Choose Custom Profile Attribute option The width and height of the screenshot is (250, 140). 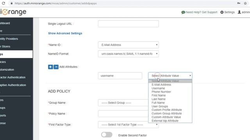click(x=170, y=110)
